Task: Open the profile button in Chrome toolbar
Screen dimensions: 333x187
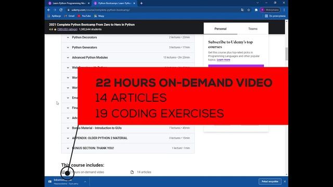Action: [x=270, y=10]
